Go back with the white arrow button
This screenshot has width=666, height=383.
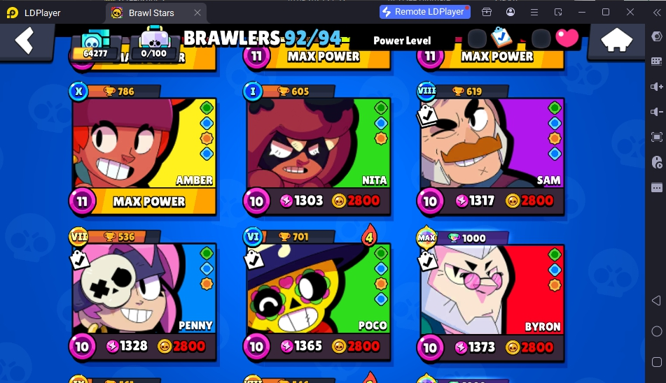point(25,41)
